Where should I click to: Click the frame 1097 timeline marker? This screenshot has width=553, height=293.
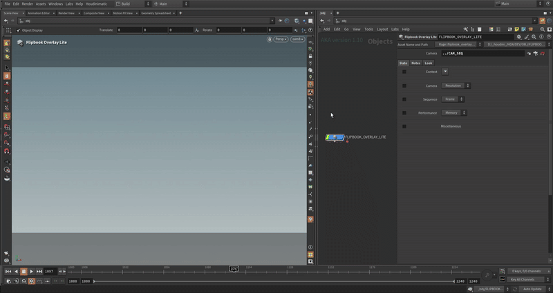[x=234, y=269]
